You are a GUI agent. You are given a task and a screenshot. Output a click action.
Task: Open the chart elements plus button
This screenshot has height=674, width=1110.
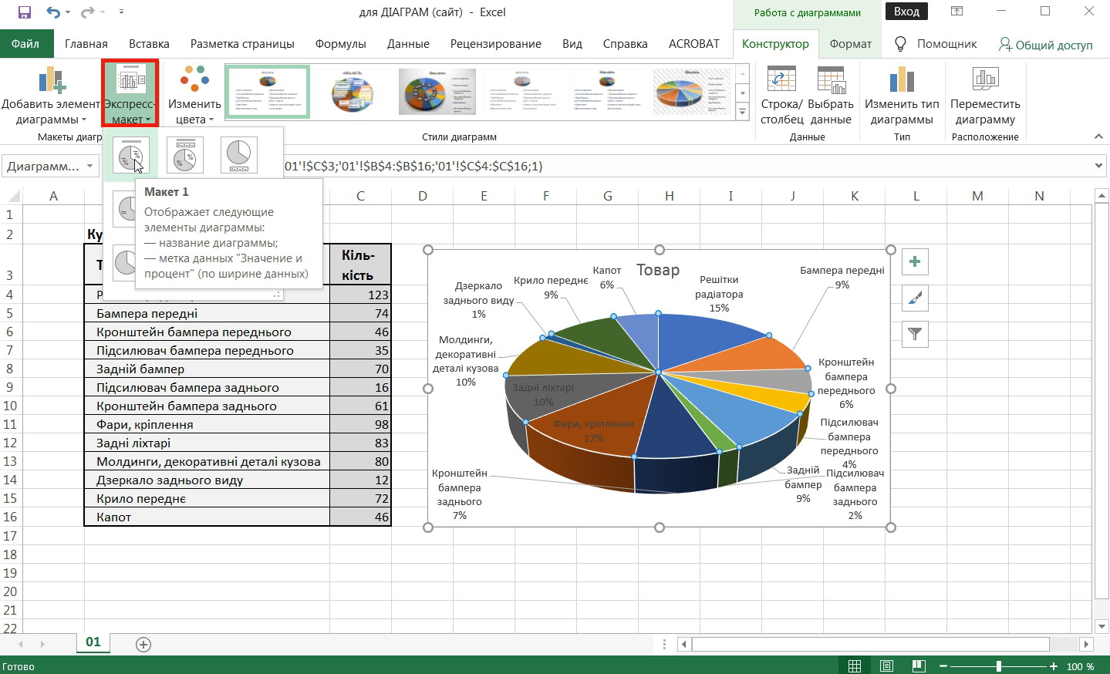tap(914, 262)
